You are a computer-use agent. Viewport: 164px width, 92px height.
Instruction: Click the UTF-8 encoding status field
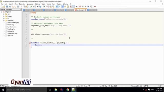[146, 86]
